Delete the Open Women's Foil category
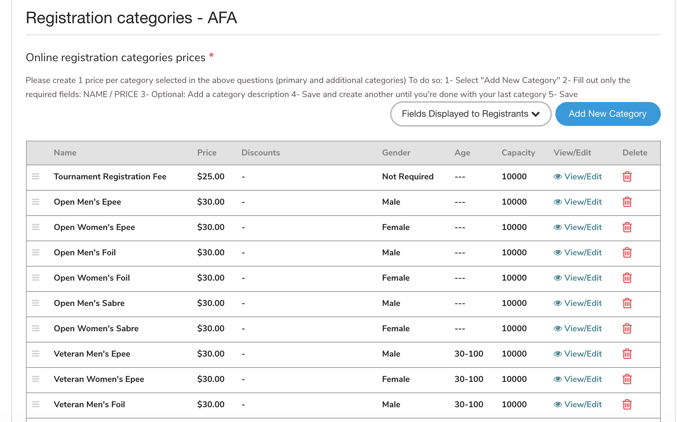 627,278
